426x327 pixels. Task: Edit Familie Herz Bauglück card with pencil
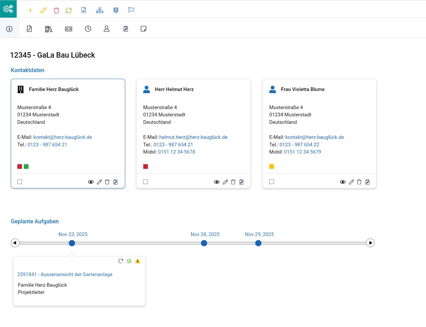click(x=100, y=182)
